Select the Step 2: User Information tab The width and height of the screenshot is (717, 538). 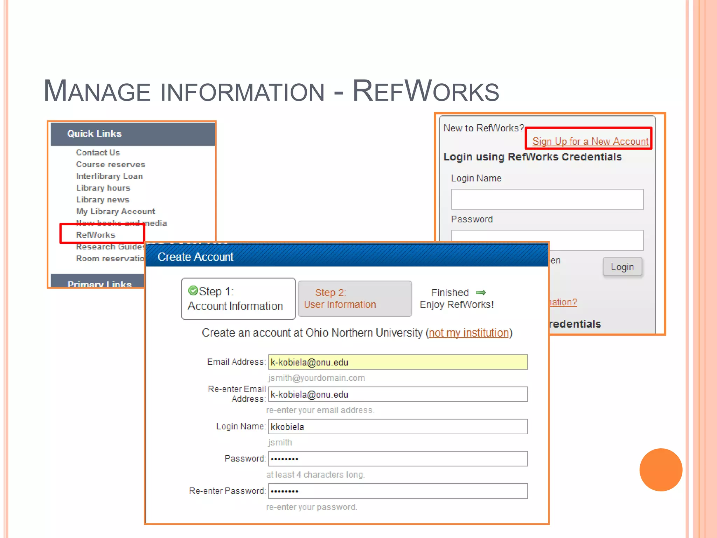(355, 299)
